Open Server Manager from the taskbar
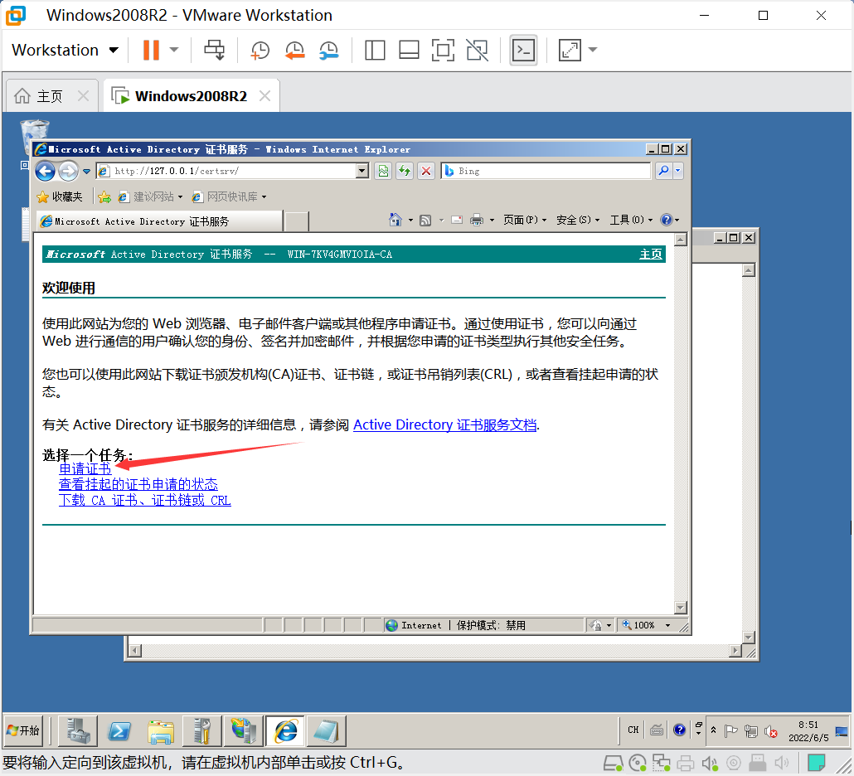This screenshot has width=854, height=776. point(79,730)
